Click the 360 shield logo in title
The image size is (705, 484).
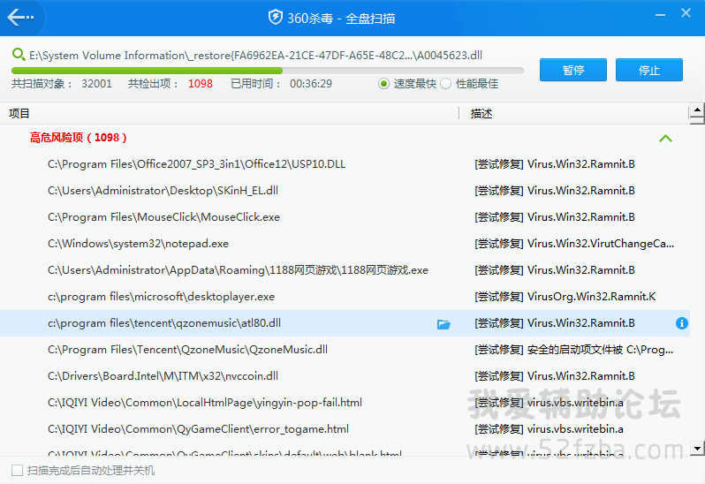[x=275, y=18]
